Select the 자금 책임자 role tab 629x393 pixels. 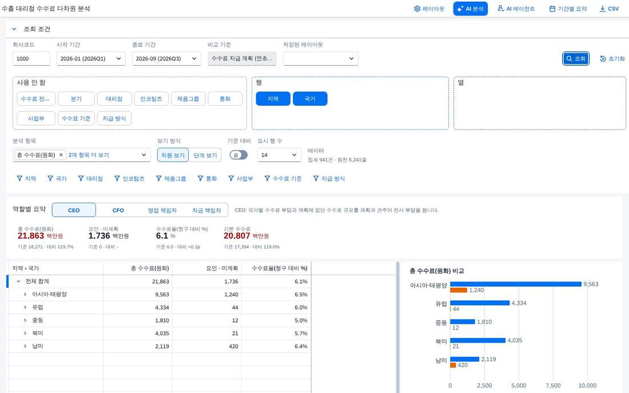click(x=206, y=210)
